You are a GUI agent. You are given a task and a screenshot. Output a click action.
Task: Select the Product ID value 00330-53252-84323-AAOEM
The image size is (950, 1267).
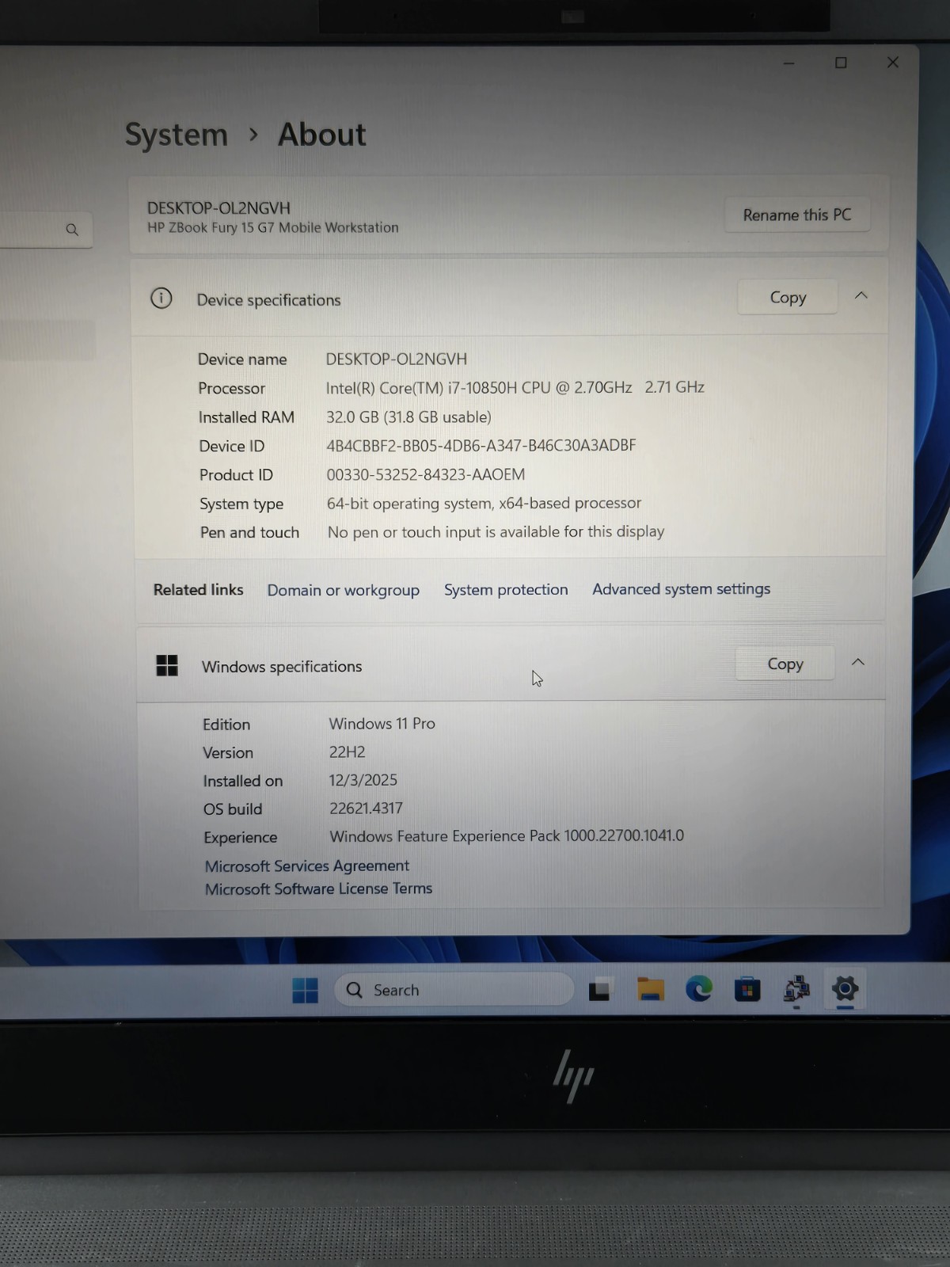[426, 474]
